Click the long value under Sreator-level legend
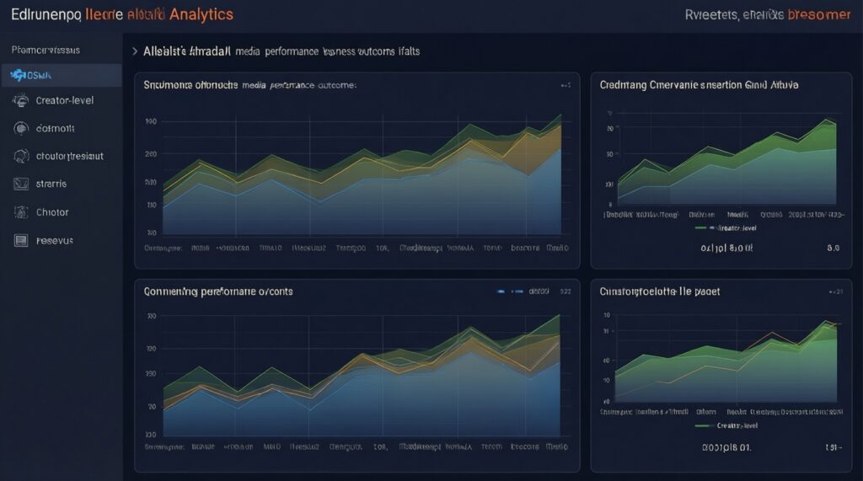 tap(726, 249)
